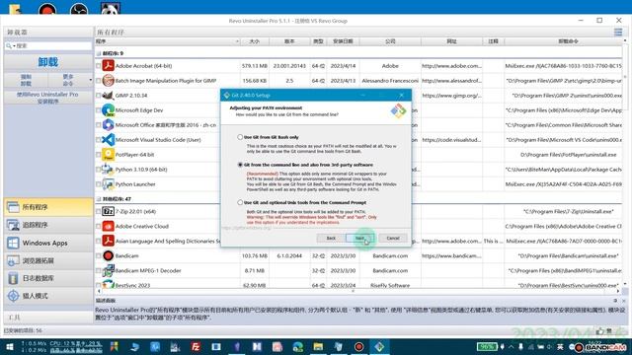Check the 7-Zip 22.01 checkbox
The image size is (632, 355).
click(x=99, y=211)
